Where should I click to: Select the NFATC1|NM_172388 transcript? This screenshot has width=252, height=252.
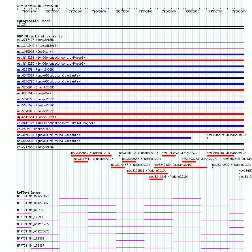click(31, 217)
